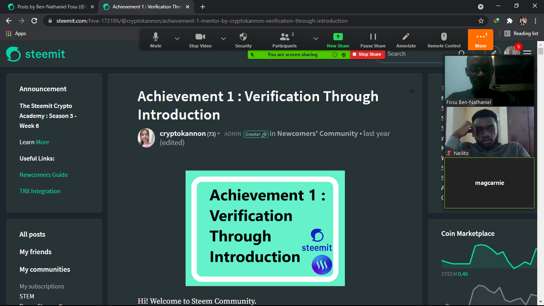This screenshot has width=544, height=306.
Task: Click the pencil write-post icon
Action: [x=493, y=53]
